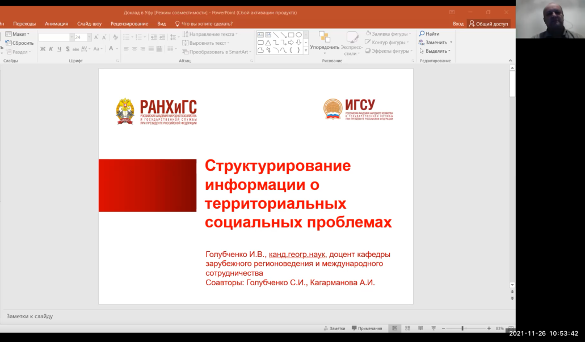Screen dimensions: 585x342
Task: Open Slide Sorter view in status bar
Action: [x=407, y=328]
